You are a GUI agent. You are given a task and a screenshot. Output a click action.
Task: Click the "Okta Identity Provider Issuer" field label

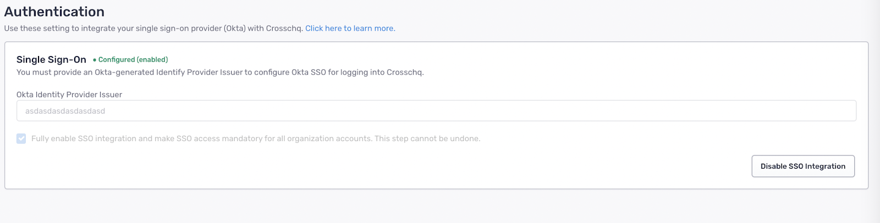pyautogui.click(x=69, y=94)
